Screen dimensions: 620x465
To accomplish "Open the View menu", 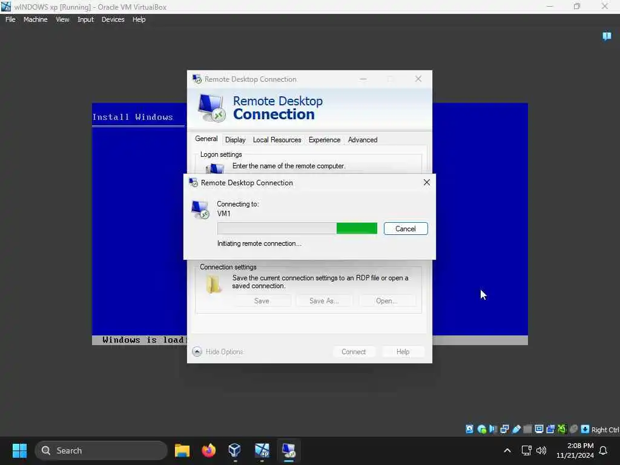I will pos(62,19).
